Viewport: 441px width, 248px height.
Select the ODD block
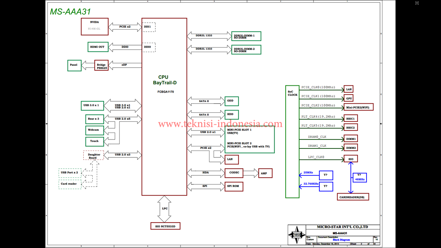coord(232,101)
